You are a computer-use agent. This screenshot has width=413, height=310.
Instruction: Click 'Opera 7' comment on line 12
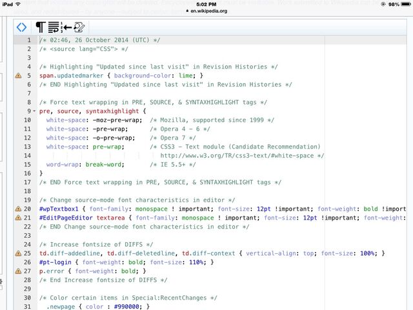coord(173,138)
